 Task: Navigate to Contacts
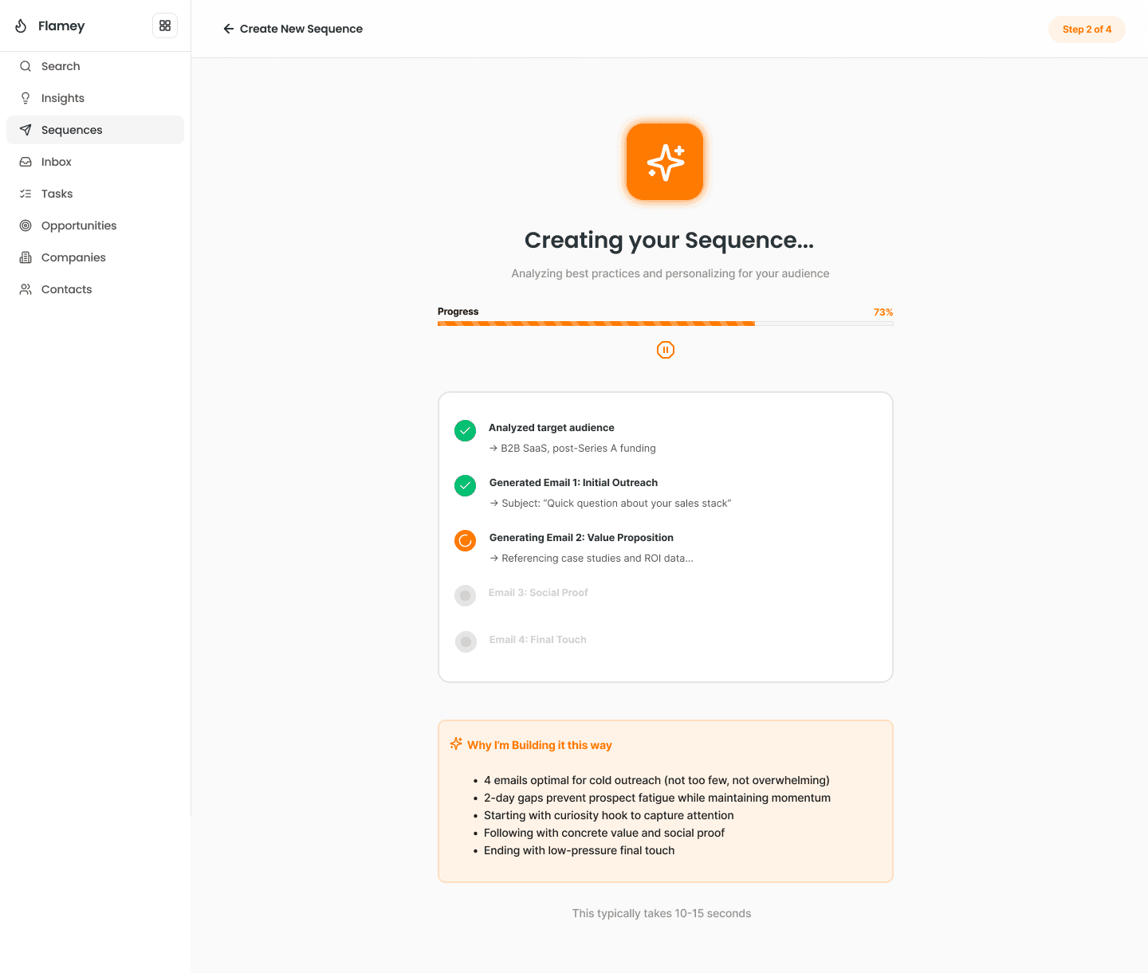pyautogui.click(x=95, y=289)
